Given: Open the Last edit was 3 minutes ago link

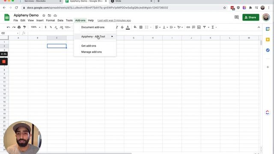Looking at the screenshot, I should click(x=114, y=21).
